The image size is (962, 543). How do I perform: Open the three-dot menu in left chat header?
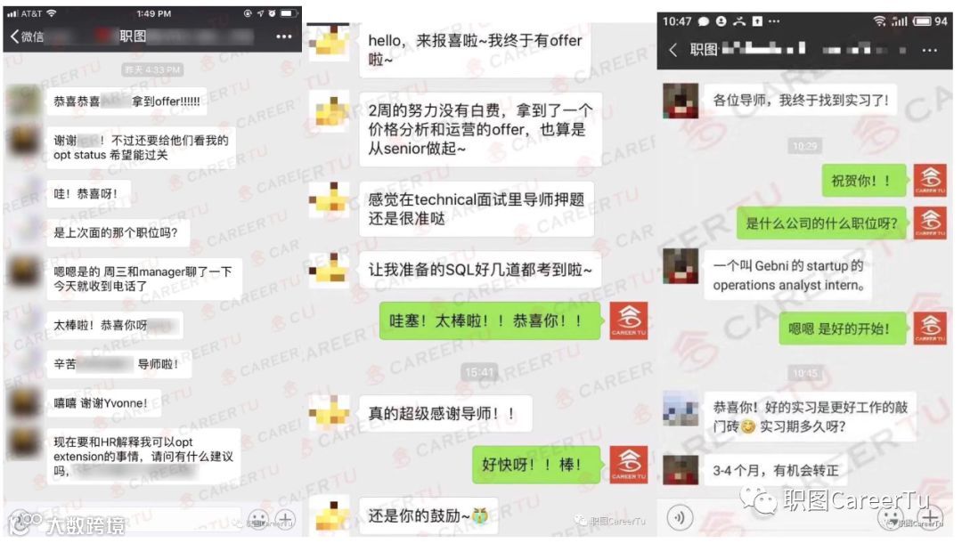tap(283, 36)
